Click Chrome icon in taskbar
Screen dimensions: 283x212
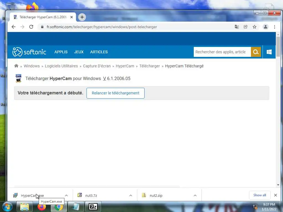59,206
